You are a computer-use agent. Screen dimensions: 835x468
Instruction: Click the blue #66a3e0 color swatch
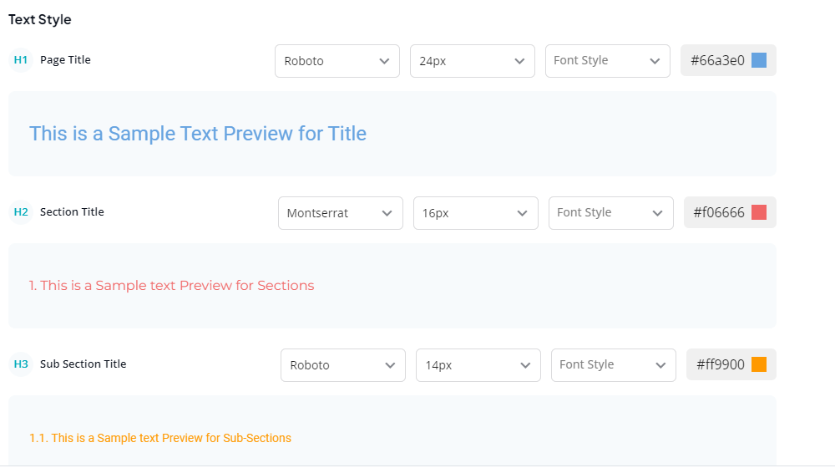coord(759,60)
